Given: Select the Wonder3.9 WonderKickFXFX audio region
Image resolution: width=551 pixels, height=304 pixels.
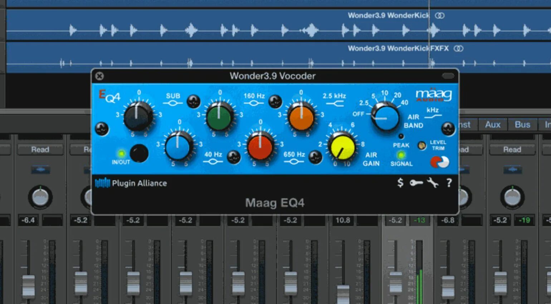Looking at the screenshot, I should coord(278,57).
